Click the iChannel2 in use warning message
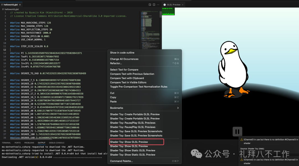299x166 pixels. coord(270,161)
